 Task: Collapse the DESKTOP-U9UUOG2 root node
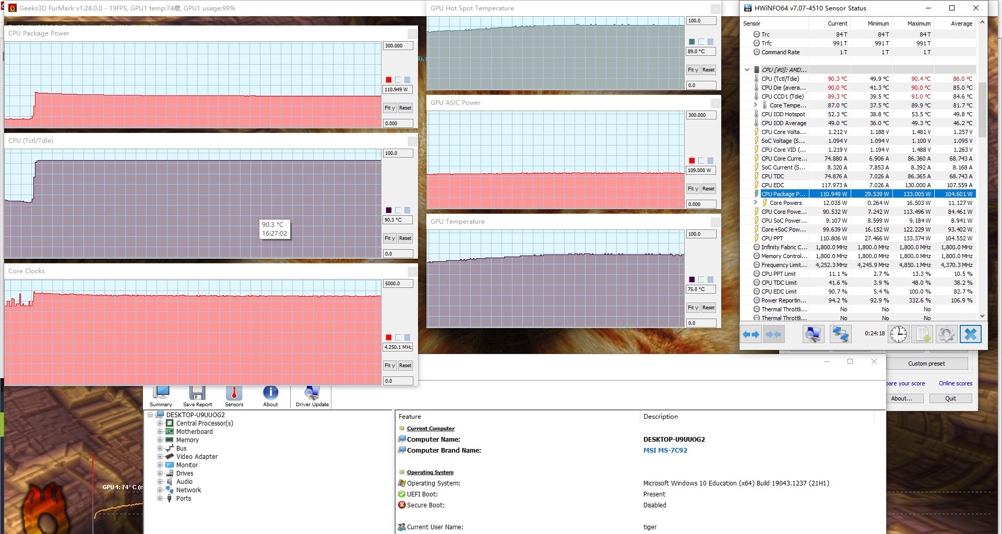150,415
